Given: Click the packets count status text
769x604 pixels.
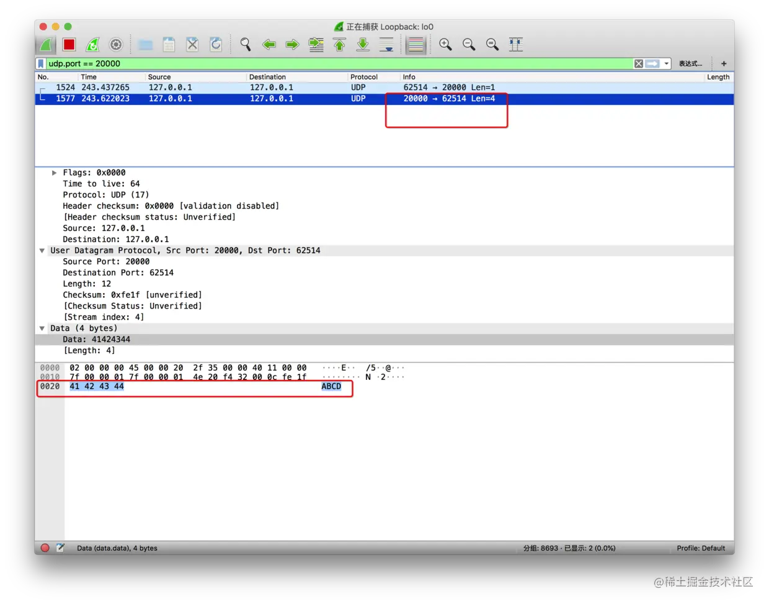Looking at the screenshot, I should pyautogui.click(x=569, y=549).
